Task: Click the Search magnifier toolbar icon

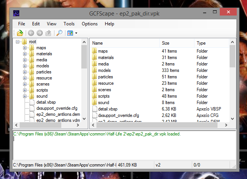Action: [59, 33]
